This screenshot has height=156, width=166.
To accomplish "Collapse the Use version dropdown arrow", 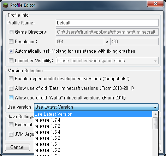I will 155,107.
